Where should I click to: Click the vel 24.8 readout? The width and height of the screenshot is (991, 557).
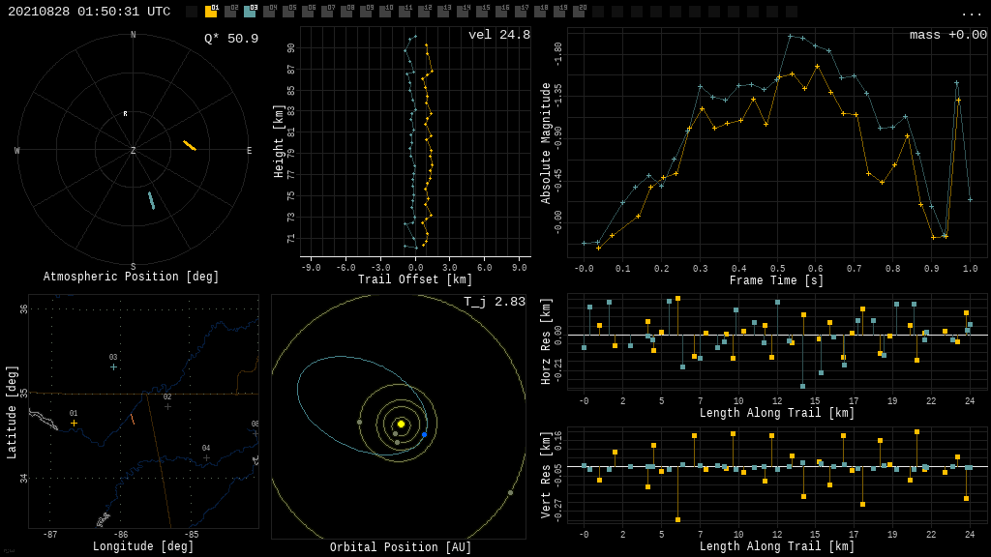pos(498,35)
